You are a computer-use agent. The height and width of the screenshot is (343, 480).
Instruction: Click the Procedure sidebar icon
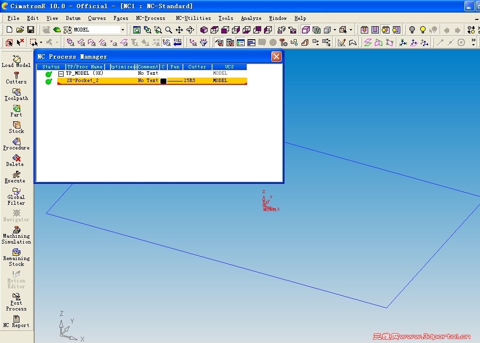click(16, 144)
